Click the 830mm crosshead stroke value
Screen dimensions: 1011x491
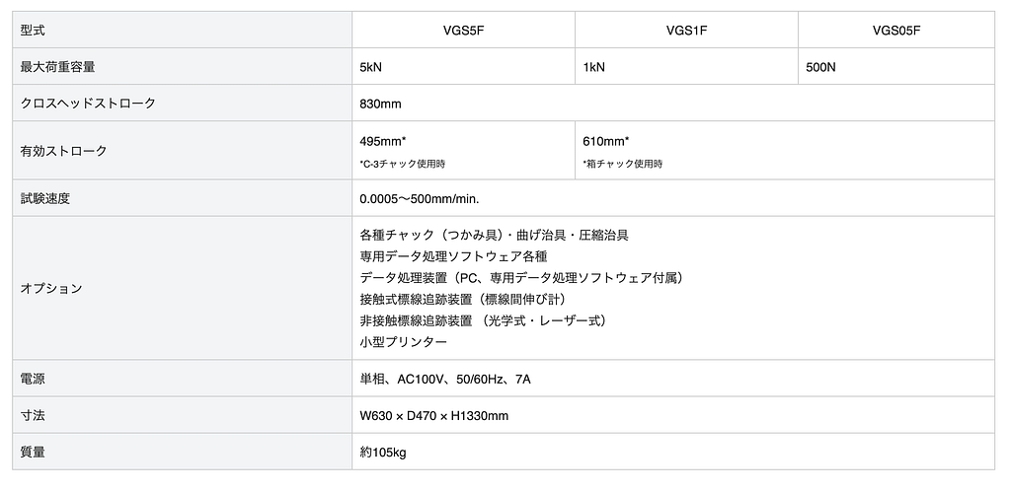(381, 104)
